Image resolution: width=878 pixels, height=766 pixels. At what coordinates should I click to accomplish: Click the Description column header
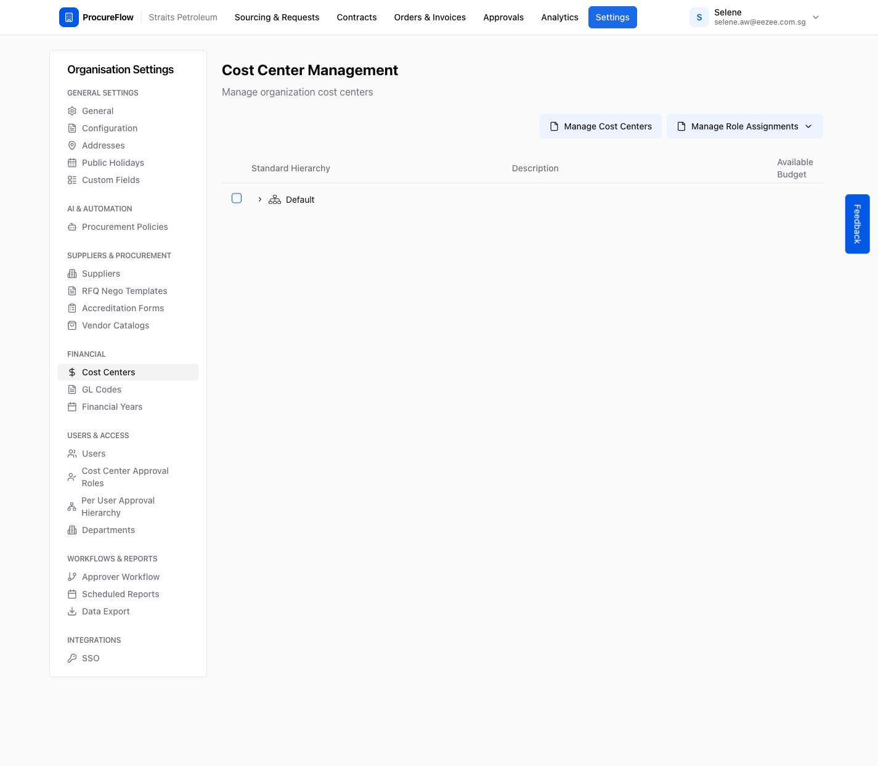(x=535, y=168)
